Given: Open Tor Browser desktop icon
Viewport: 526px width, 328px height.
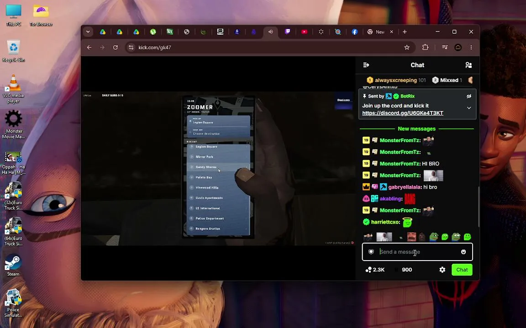Looking at the screenshot, I should 41,16.
